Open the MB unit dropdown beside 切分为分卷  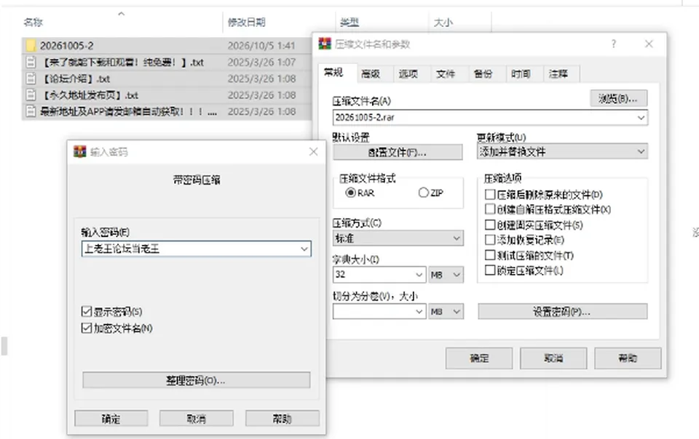coord(446,311)
